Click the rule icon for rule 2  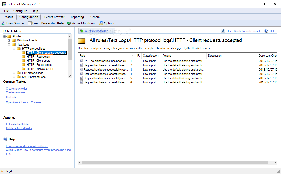click(x=81, y=65)
